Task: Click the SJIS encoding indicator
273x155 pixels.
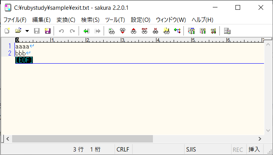Action: [191, 150]
